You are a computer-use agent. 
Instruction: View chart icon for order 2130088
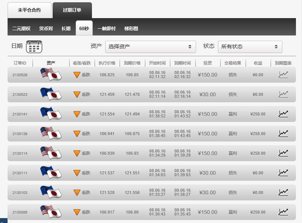pyautogui.click(x=283, y=212)
